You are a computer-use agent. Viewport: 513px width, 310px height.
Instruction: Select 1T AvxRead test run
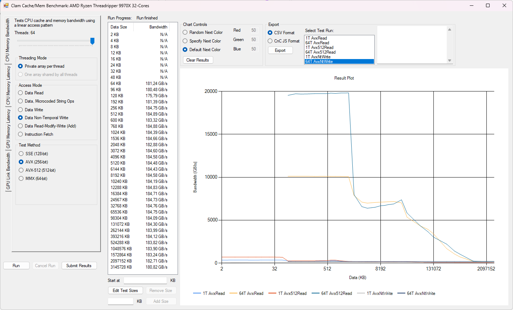click(x=339, y=38)
